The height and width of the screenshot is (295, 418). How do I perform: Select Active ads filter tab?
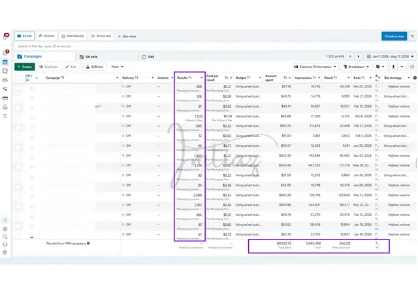click(101, 36)
